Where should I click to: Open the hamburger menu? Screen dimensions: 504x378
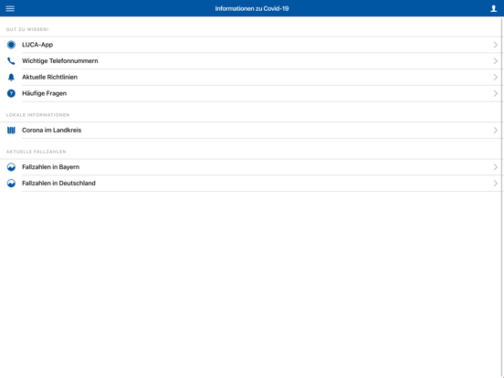click(10, 9)
